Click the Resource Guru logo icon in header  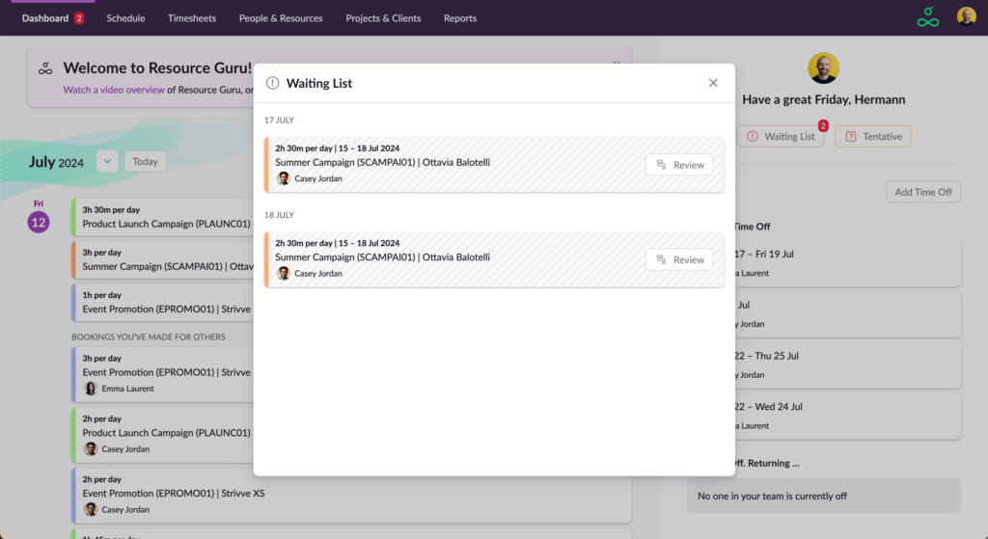pos(927,17)
